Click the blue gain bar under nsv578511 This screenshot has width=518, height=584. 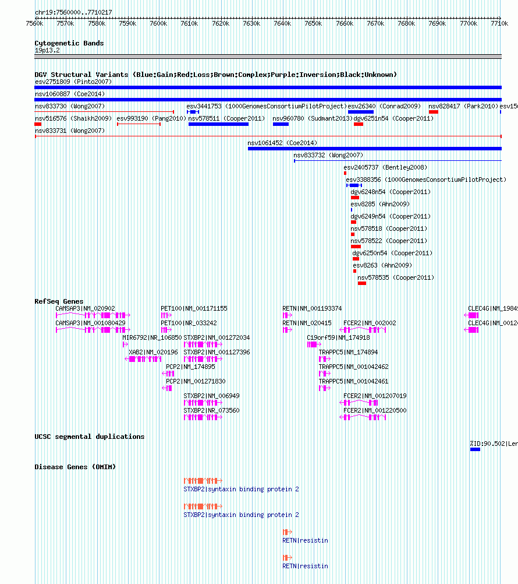pyautogui.click(x=218, y=124)
